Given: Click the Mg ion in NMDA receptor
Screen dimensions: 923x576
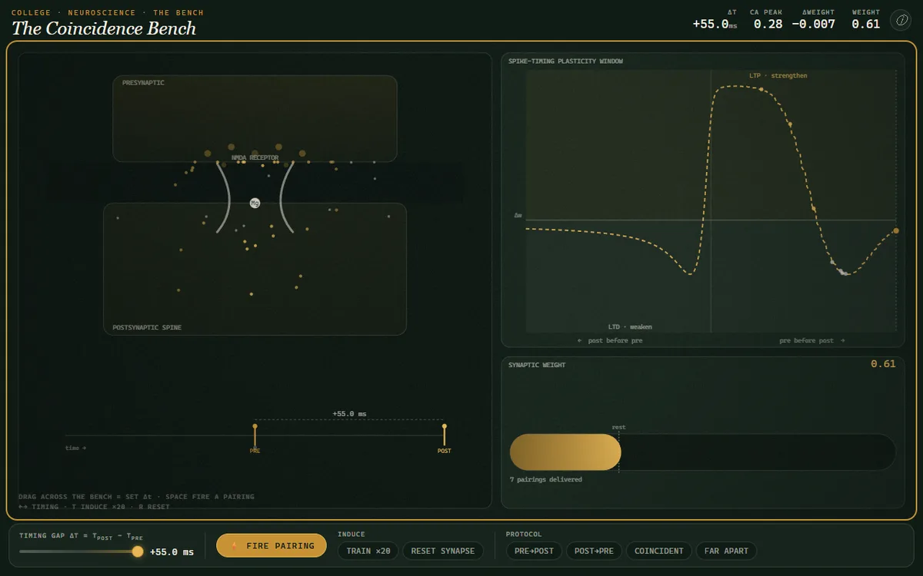Looking at the screenshot, I should [x=255, y=204].
